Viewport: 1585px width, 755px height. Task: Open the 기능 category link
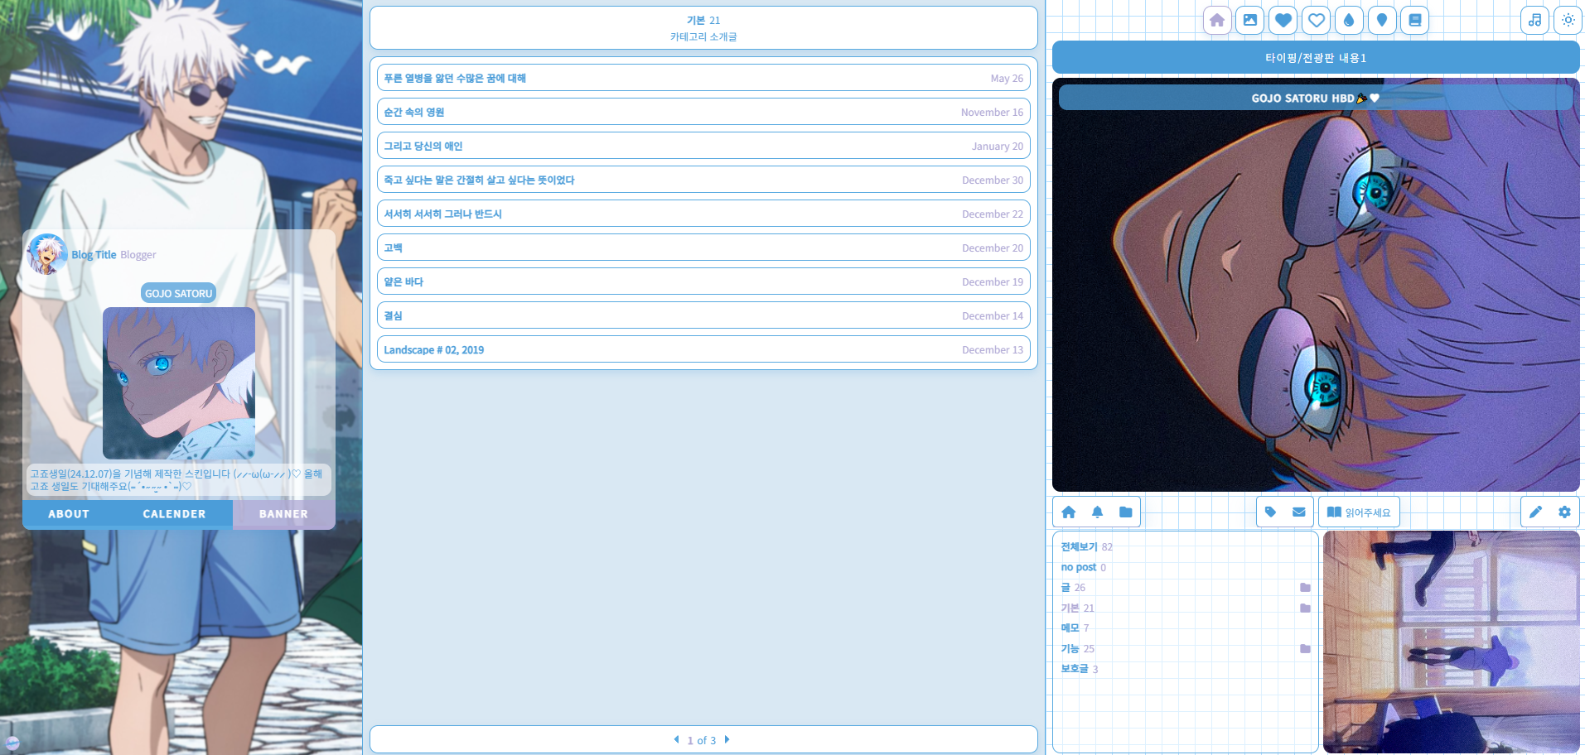1070,649
